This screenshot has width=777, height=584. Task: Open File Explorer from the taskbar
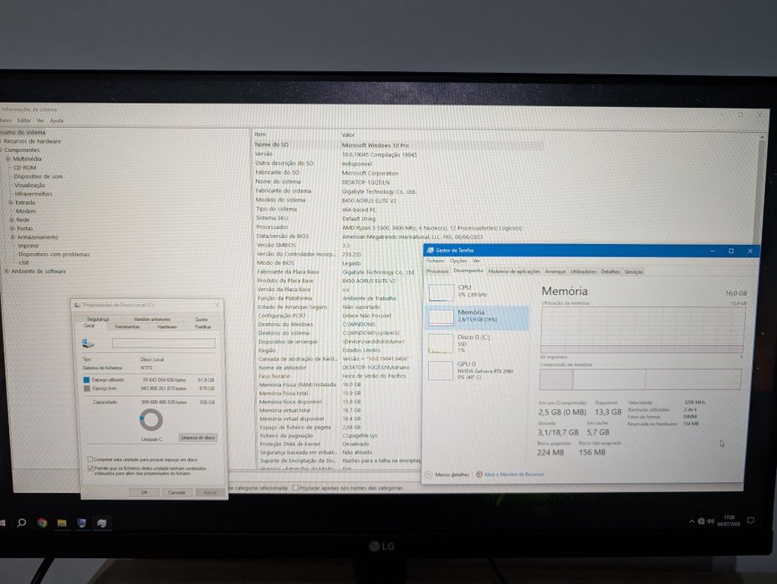click(x=62, y=523)
